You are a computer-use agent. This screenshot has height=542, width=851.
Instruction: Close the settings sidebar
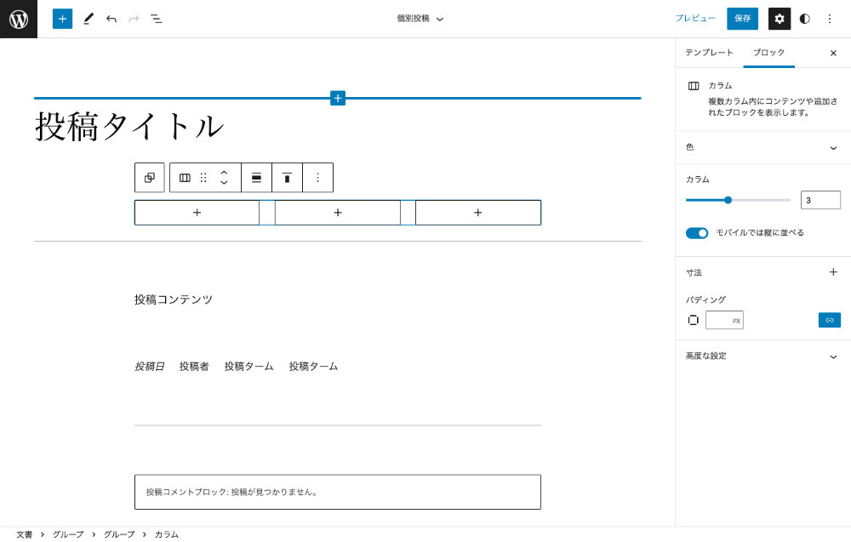point(833,53)
